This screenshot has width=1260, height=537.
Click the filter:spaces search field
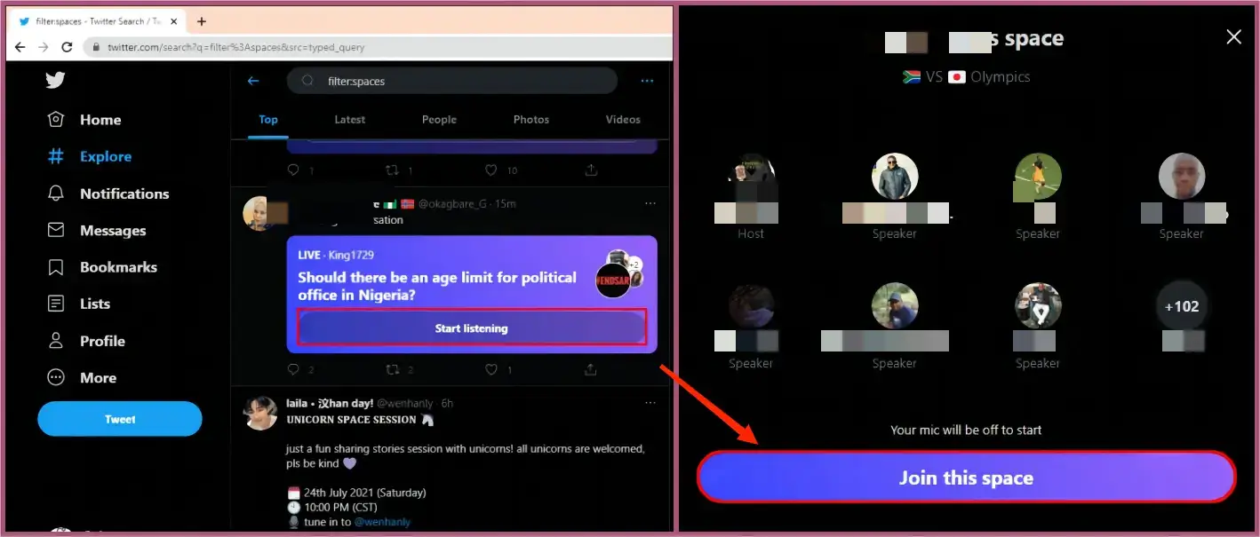(451, 81)
